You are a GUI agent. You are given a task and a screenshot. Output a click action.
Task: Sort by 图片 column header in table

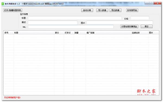point(153,33)
